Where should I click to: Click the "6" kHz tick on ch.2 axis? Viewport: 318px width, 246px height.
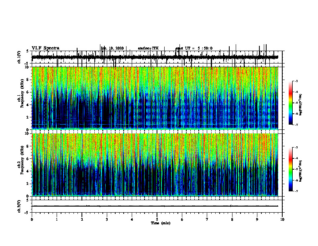coord(28,159)
